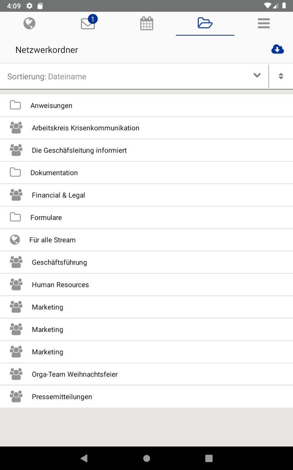Tap the settings gear in the status bar
293x470 pixels.
[28, 6]
